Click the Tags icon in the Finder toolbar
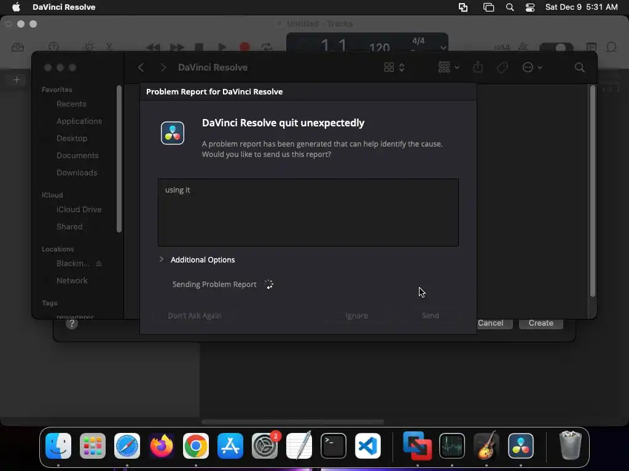This screenshot has width=629, height=471. coord(502,67)
